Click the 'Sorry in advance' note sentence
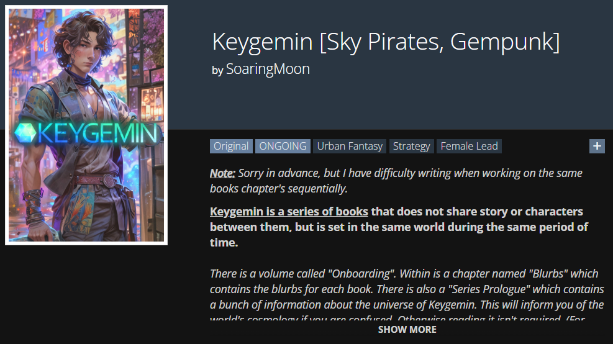The height and width of the screenshot is (344, 613). coord(396,181)
